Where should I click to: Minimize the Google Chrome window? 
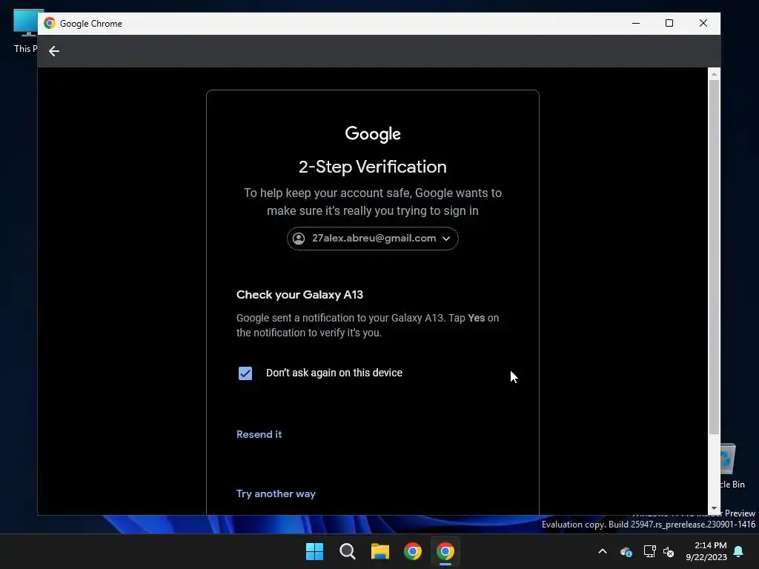pyautogui.click(x=636, y=23)
